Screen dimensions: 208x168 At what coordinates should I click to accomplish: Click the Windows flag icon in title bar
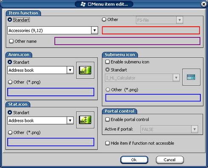[83, 4]
